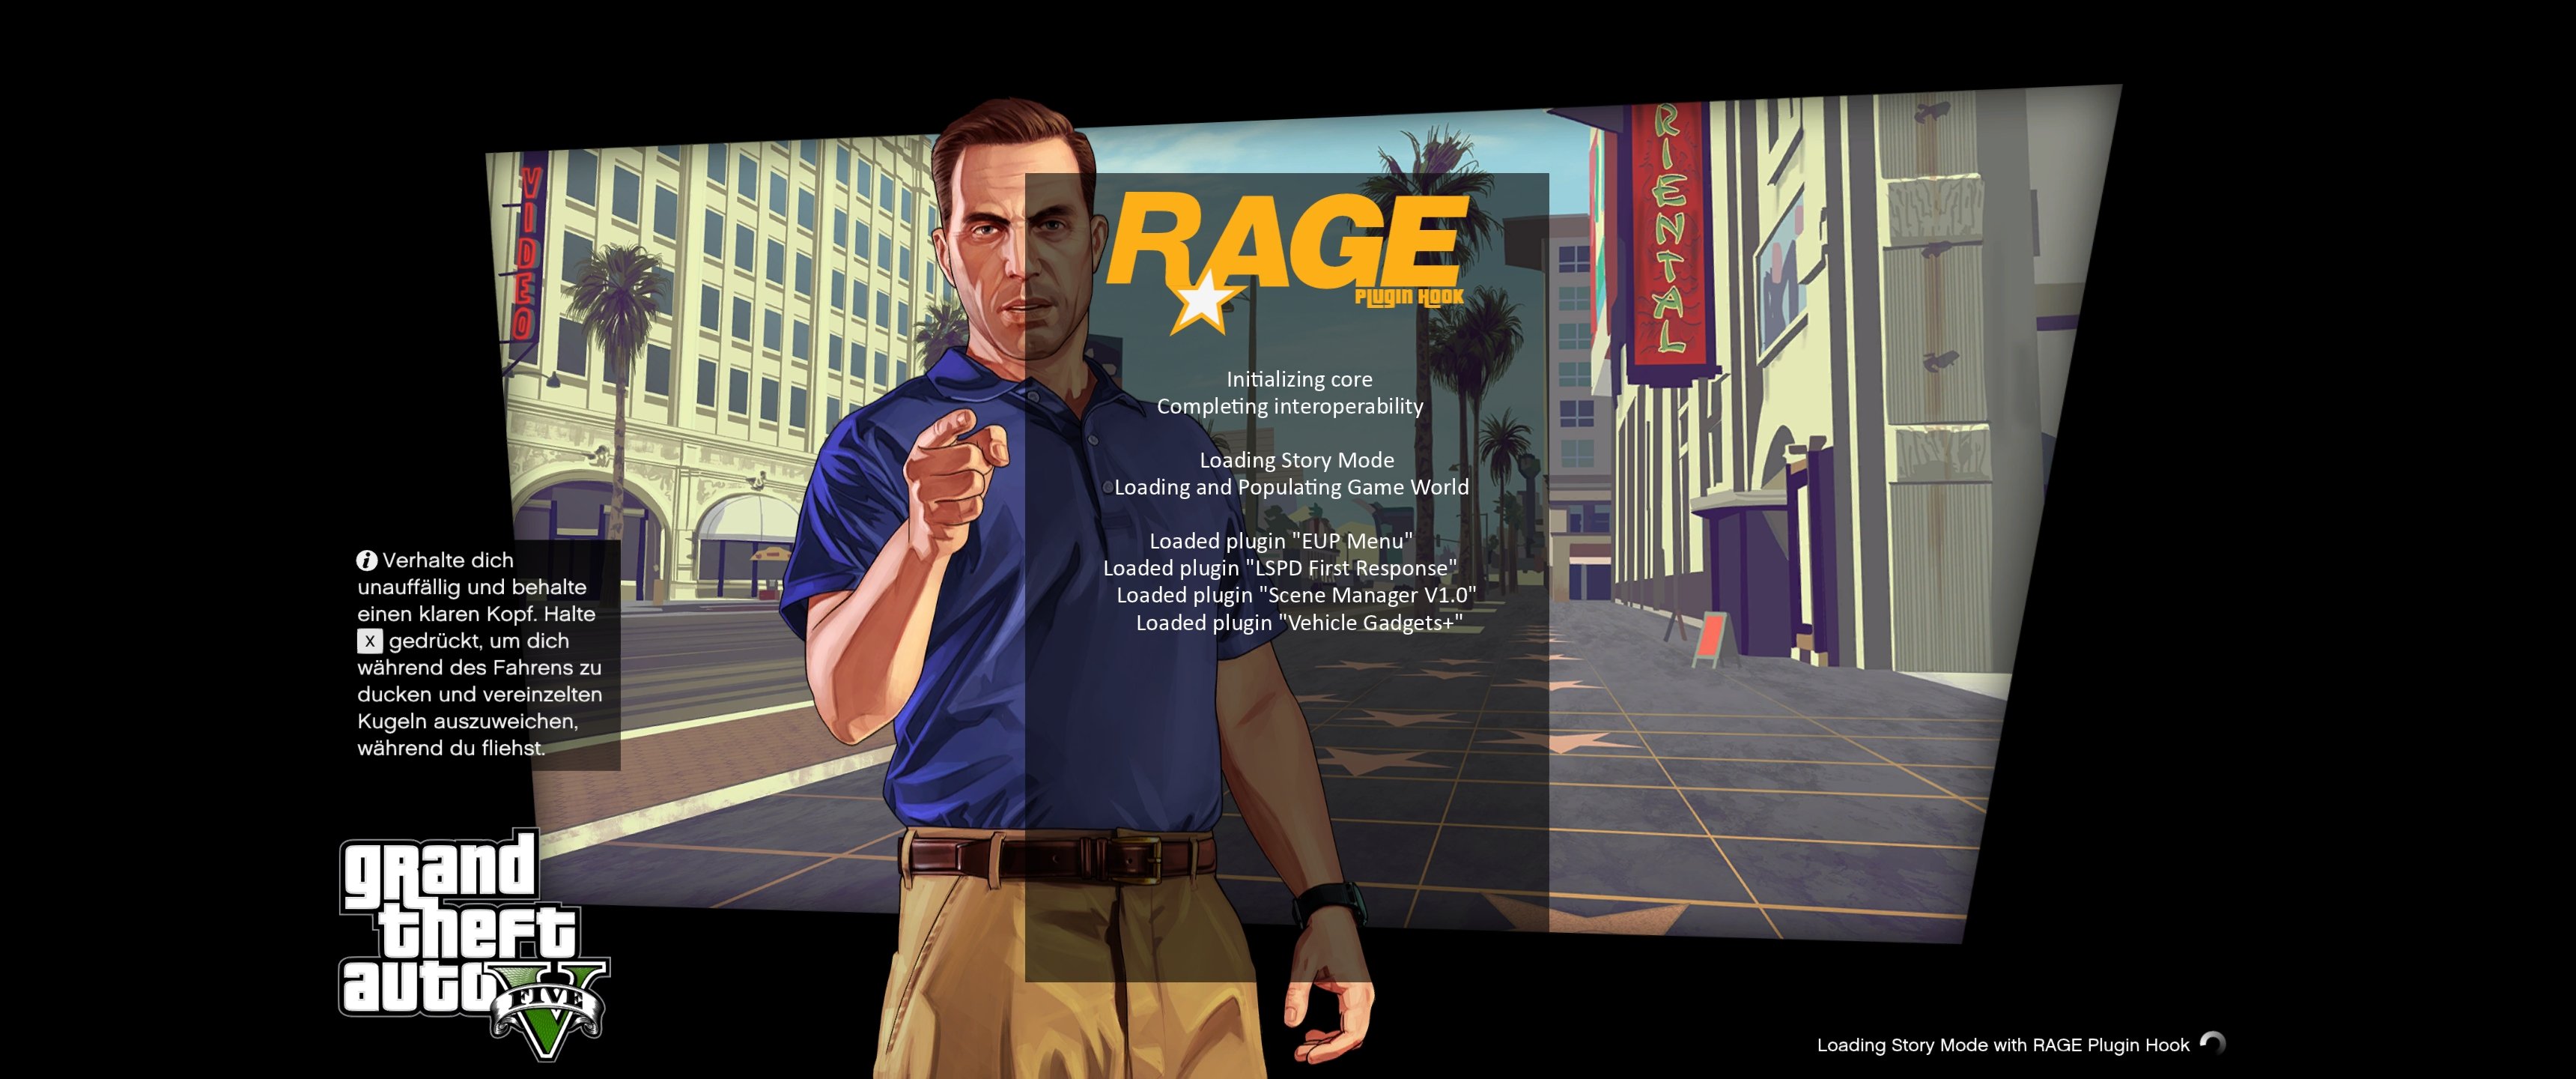Click "Loading and Populating Game World" line
2576x1079 pixels.
coord(1291,488)
